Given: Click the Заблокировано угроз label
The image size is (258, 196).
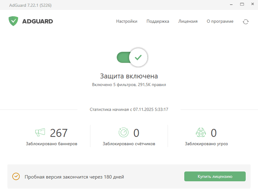Looking at the screenshot, I should 206,144.
